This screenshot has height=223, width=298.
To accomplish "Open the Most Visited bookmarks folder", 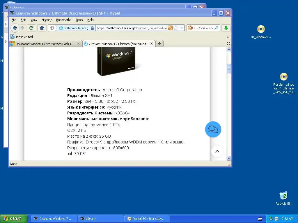I will point(22,37).
